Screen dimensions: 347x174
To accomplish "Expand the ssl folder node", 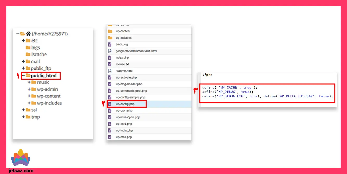I will click(x=23, y=110).
